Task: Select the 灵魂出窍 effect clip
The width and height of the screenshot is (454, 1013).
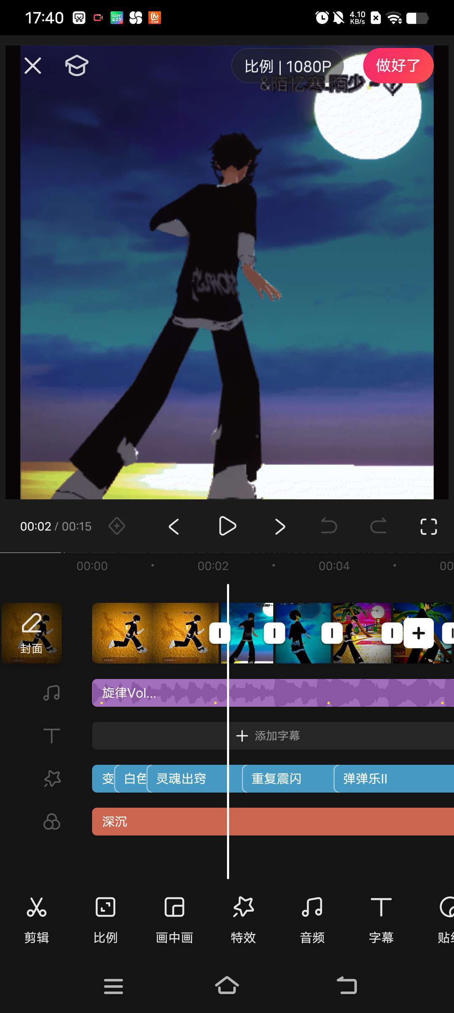Action: coord(185,779)
